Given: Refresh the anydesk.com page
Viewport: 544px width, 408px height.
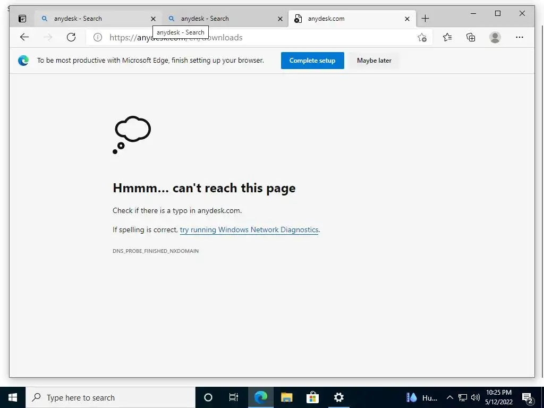Looking at the screenshot, I should coord(71,37).
